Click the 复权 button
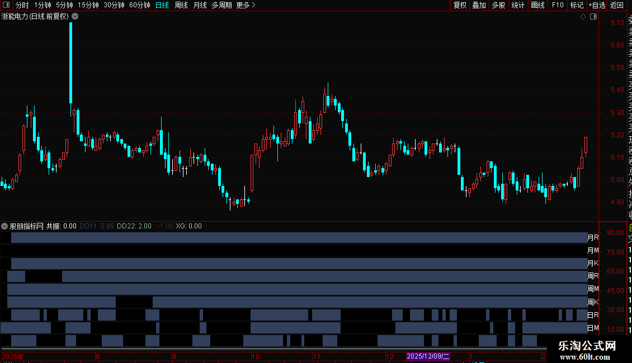The height and width of the screenshot is (363, 632). (x=460, y=5)
